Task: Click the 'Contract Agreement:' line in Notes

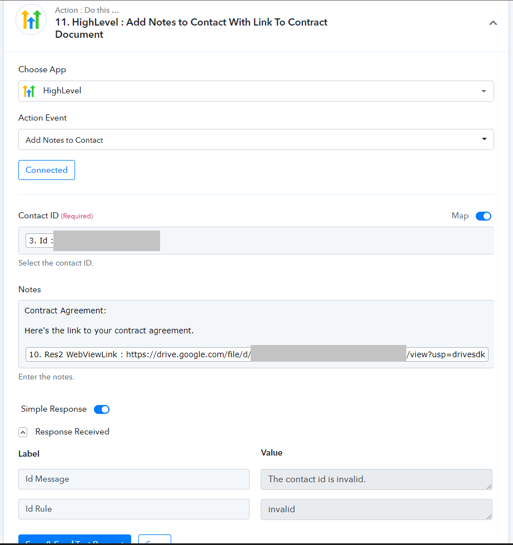Action: [66, 311]
